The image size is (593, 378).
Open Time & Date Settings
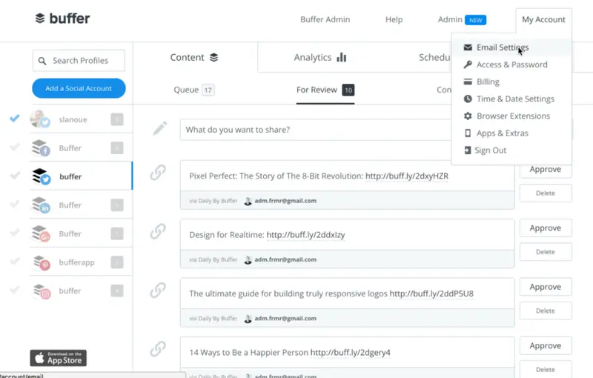tap(514, 99)
